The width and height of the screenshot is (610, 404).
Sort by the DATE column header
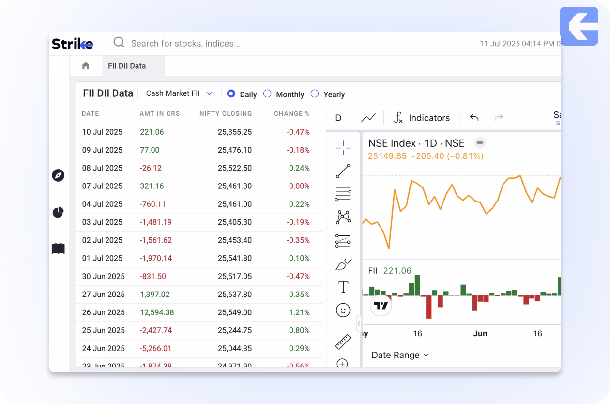[x=90, y=114]
